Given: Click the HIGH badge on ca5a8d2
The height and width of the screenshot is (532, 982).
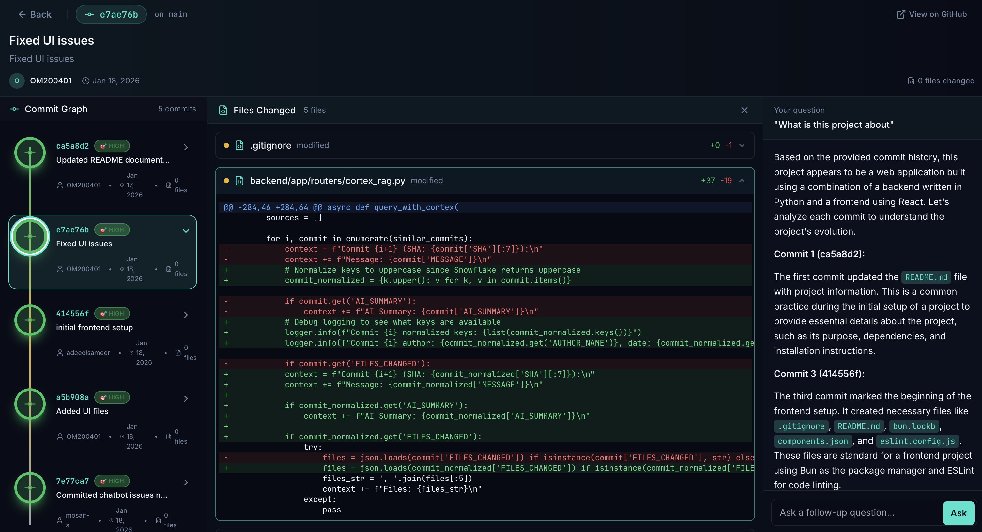Looking at the screenshot, I should coord(112,146).
